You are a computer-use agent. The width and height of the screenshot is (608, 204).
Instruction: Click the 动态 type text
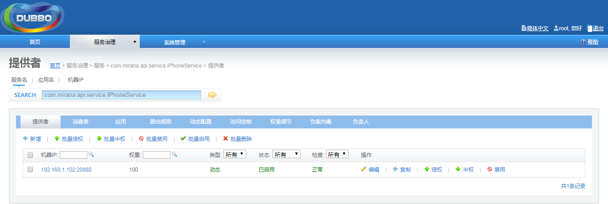[215, 169]
